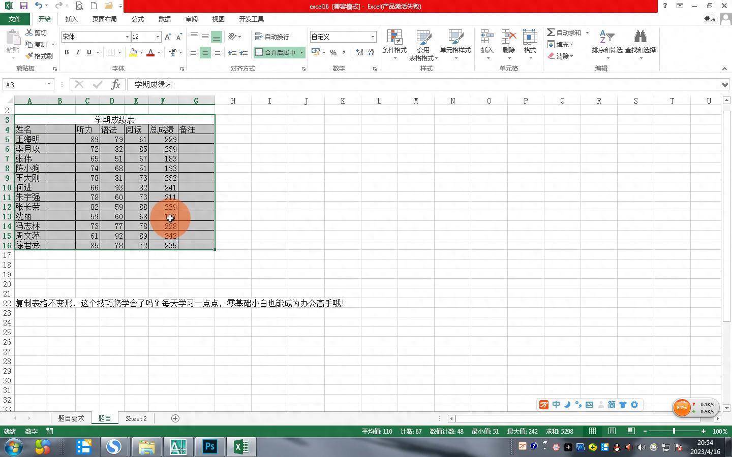The height and width of the screenshot is (457, 732).
Task: Open the font name dropdown (宋体)
Action: click(127, 37)
